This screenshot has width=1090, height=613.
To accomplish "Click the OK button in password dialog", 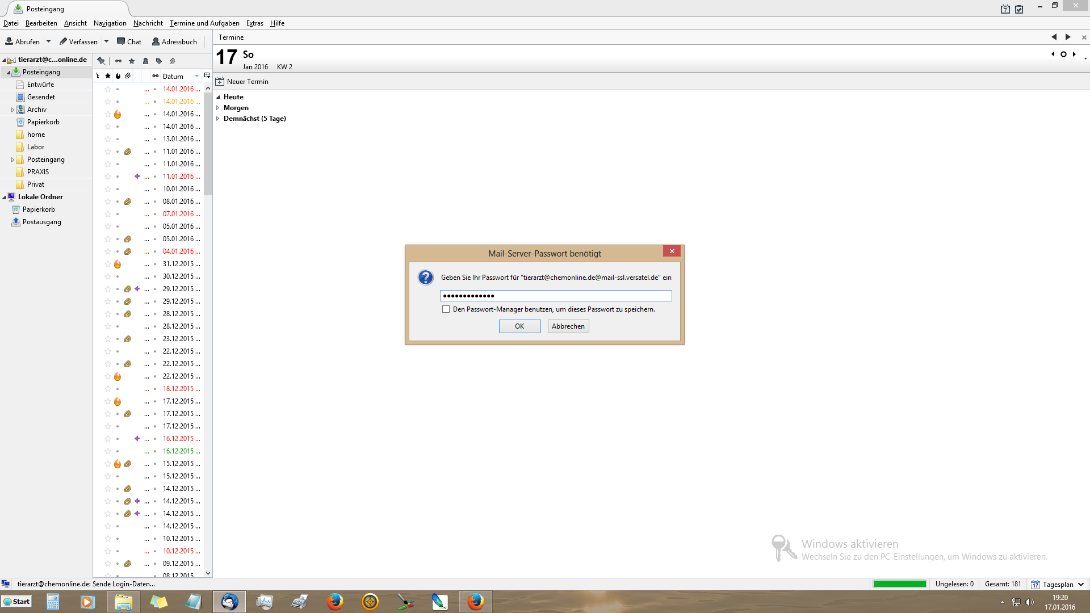I will 519,326.
